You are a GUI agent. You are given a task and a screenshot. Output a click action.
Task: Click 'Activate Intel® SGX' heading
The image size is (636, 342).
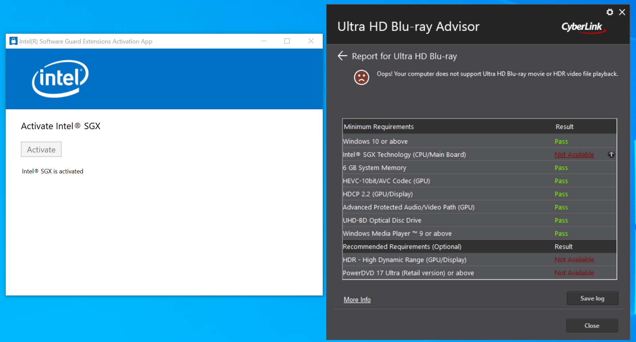pyautogui.click(x=61, y=126)
